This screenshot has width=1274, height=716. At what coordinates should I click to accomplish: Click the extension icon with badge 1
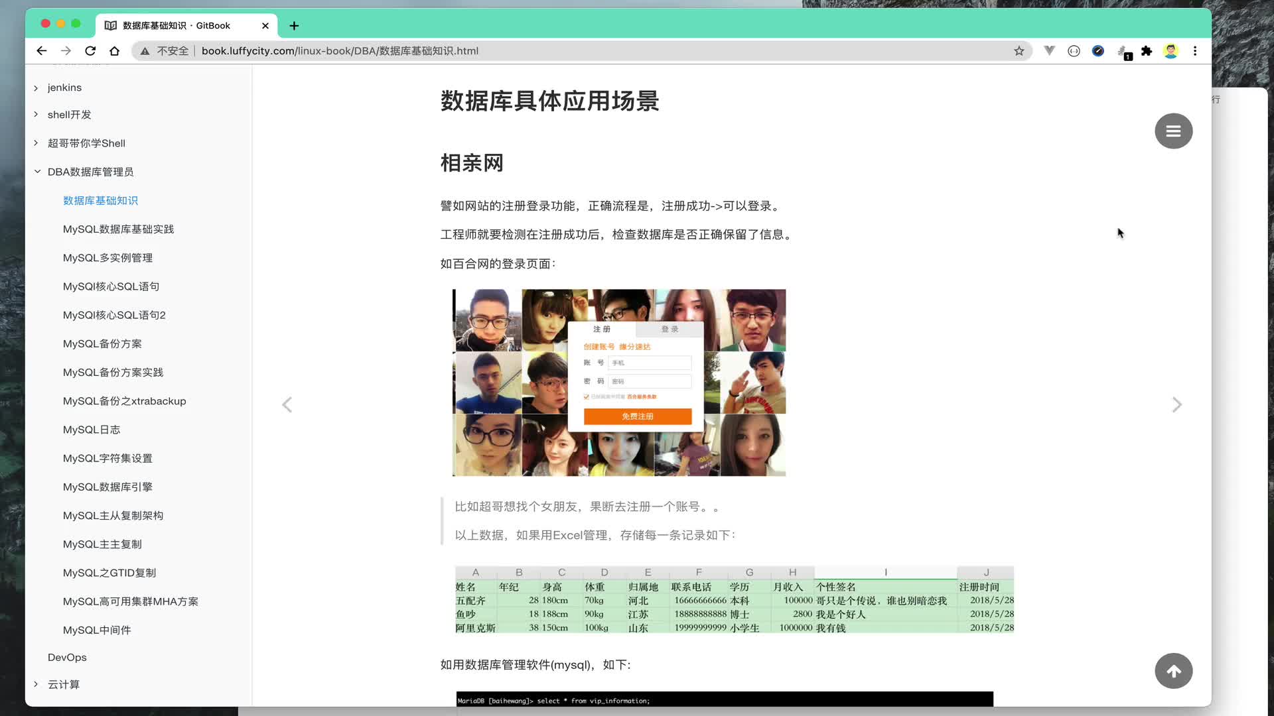point(1123,52)
